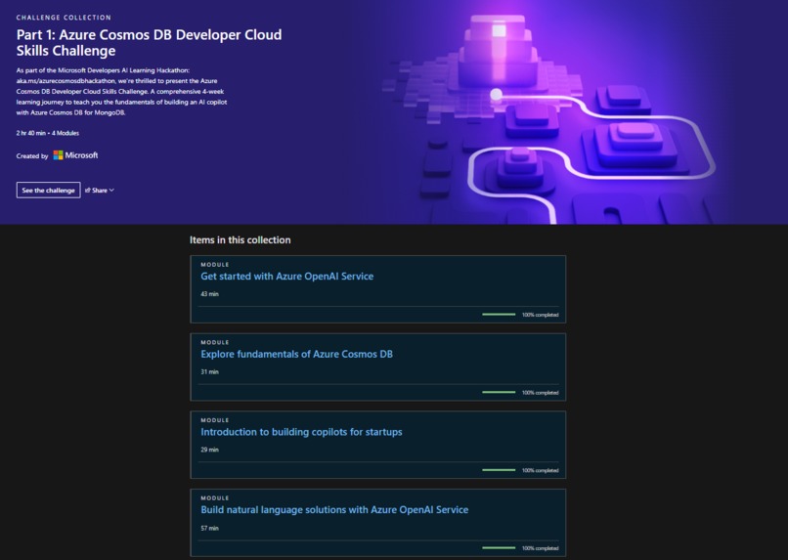Click "100% completed" on building copilots for startups card
The height and width of the screenshot is (560, 788).
pos(540,471)
